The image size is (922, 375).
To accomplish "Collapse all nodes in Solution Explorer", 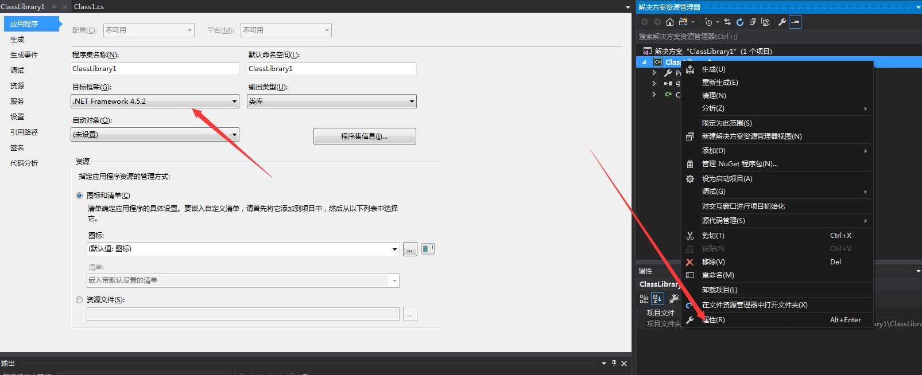I will (753, 22).
